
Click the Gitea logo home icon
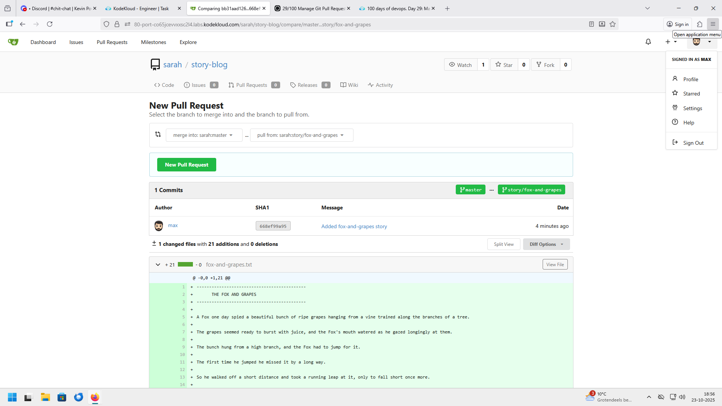click(x=13, y=42)
